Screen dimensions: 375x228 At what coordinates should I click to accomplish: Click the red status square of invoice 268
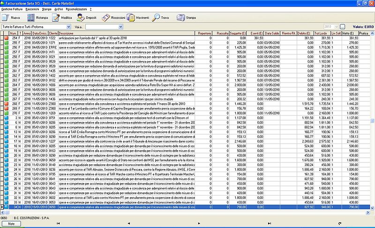point(7,104)
